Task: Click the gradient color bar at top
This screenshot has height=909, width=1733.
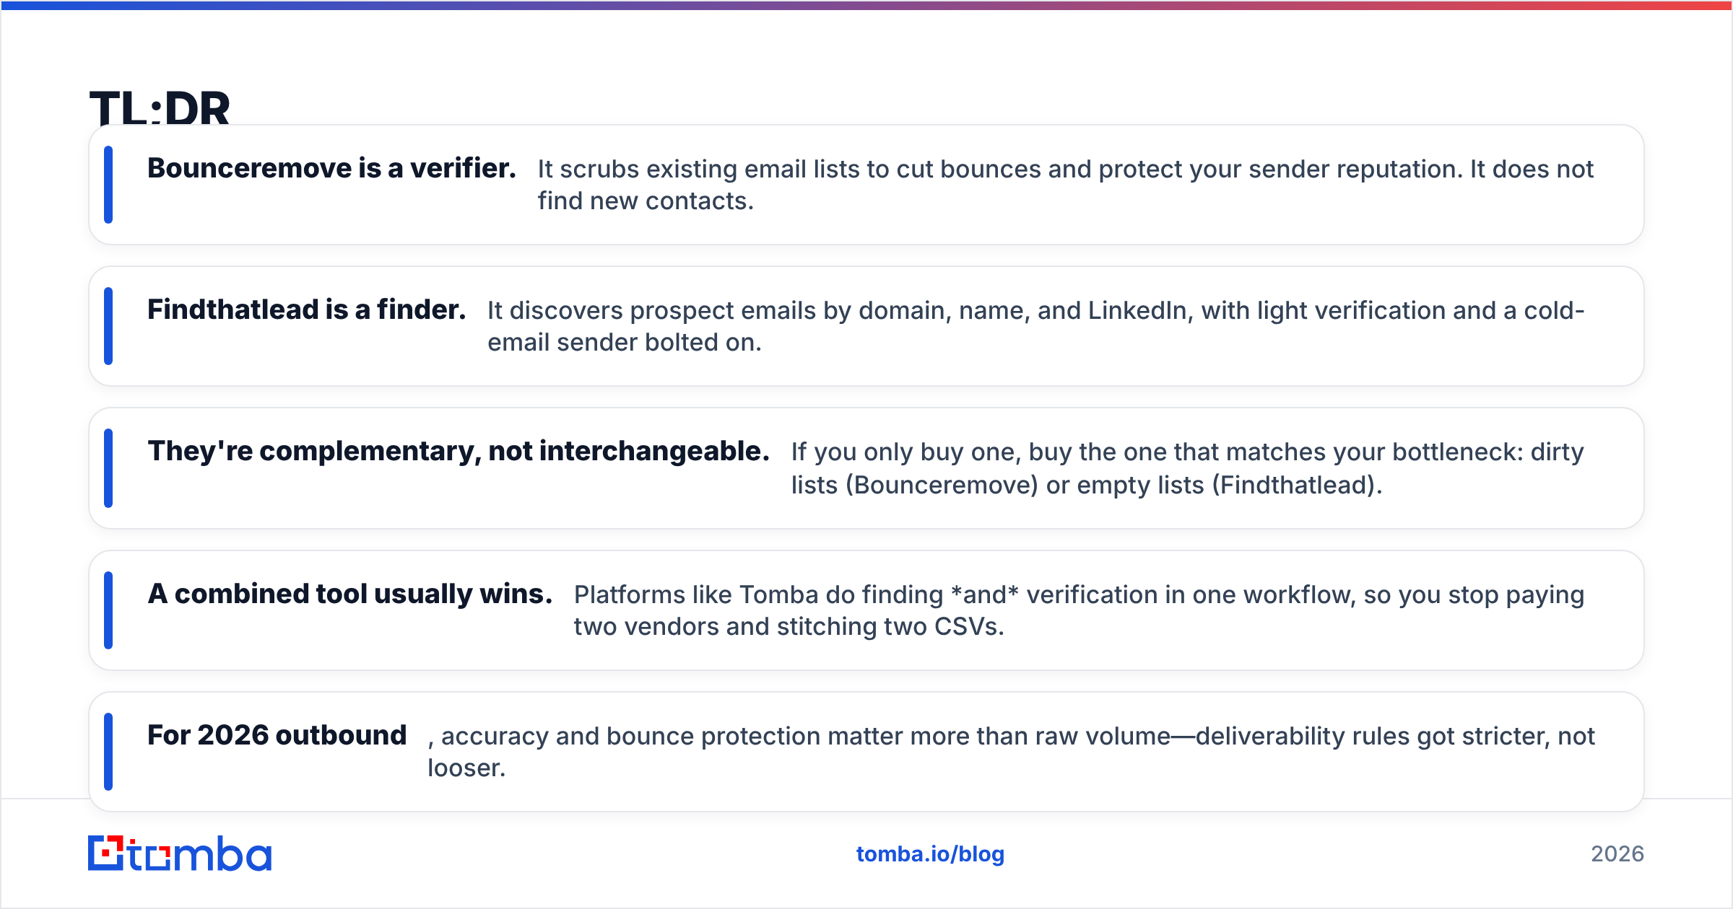Action: (866, 5)
